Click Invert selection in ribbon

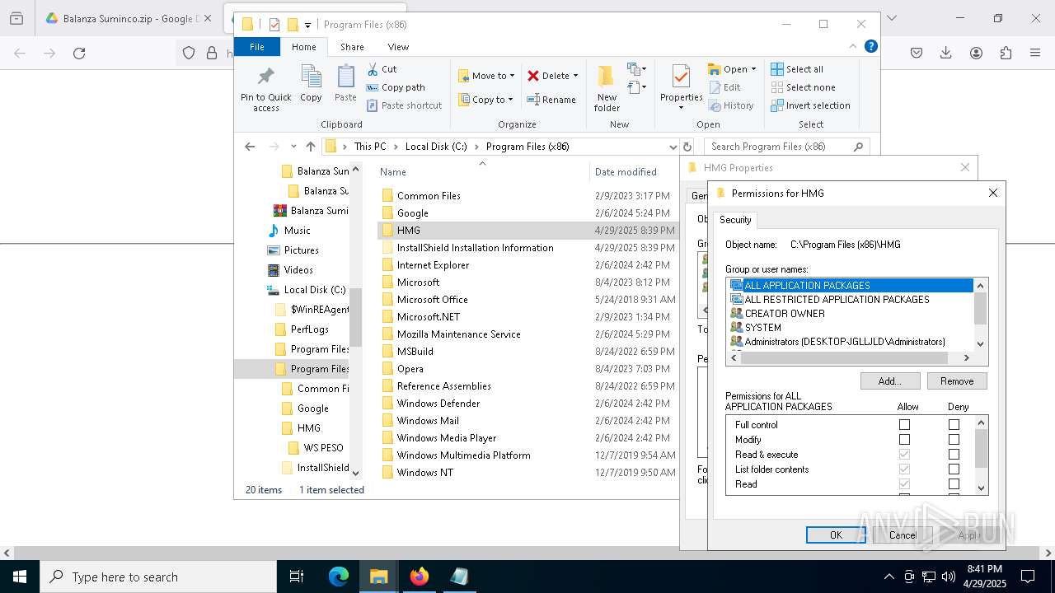tap(810, 105)
